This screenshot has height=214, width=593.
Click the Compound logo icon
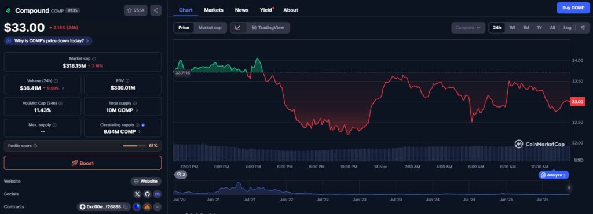coord(8,10)
